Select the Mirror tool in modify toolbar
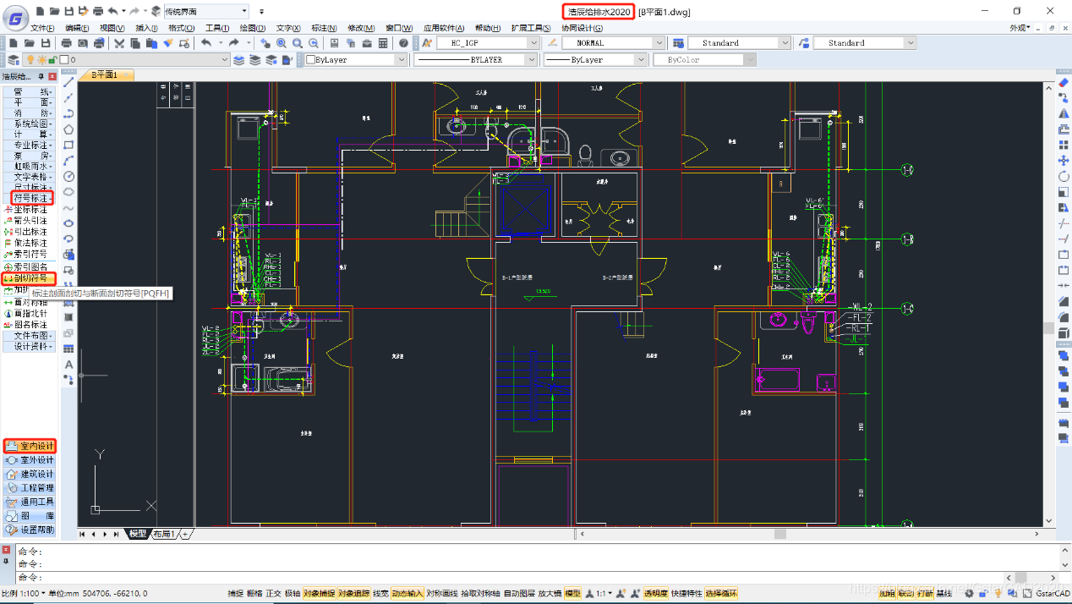 (1064, 113)
